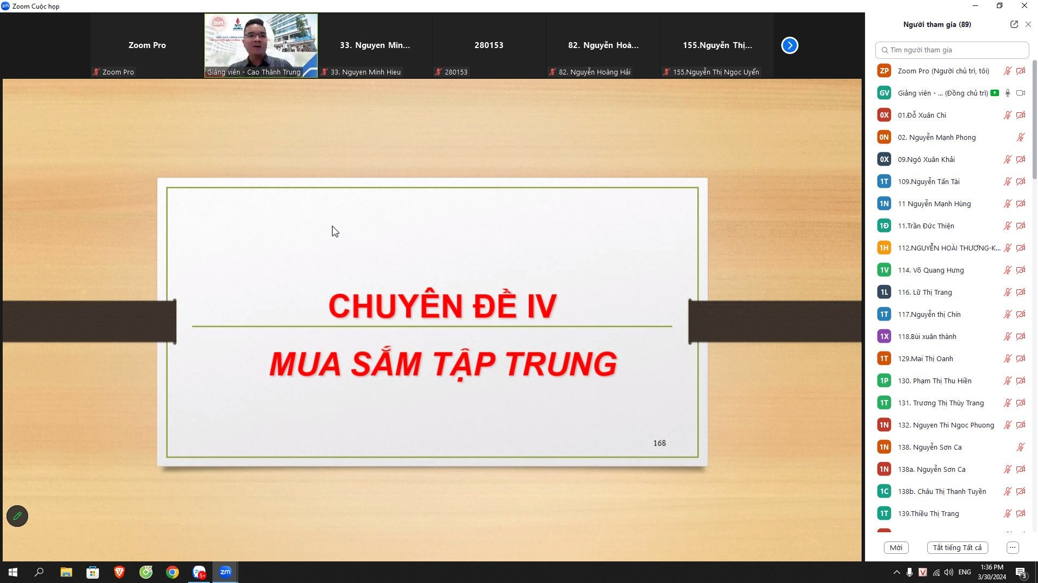
Task: Click next arrow in video gallery strip
Action: click(x=789, y=45)
